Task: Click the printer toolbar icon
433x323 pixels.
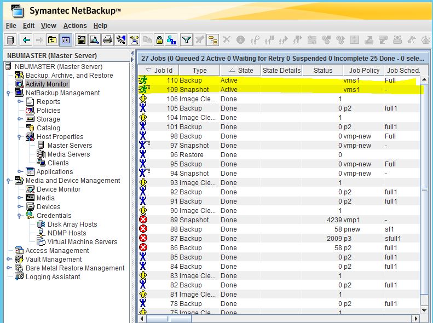Action: [108, 41]
